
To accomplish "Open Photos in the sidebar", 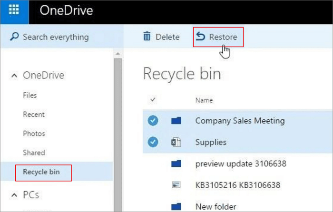I will tap(34, 134).
